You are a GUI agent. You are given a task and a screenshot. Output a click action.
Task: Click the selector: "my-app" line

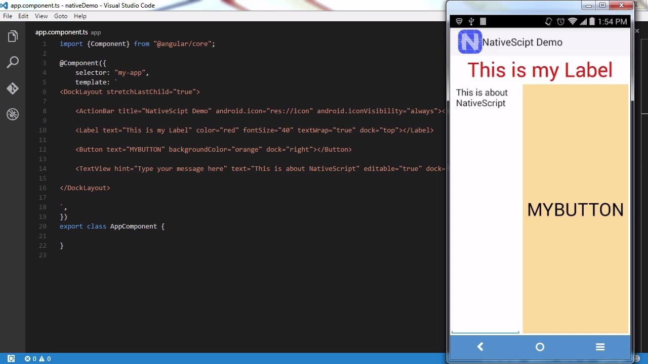coord(112,73)
